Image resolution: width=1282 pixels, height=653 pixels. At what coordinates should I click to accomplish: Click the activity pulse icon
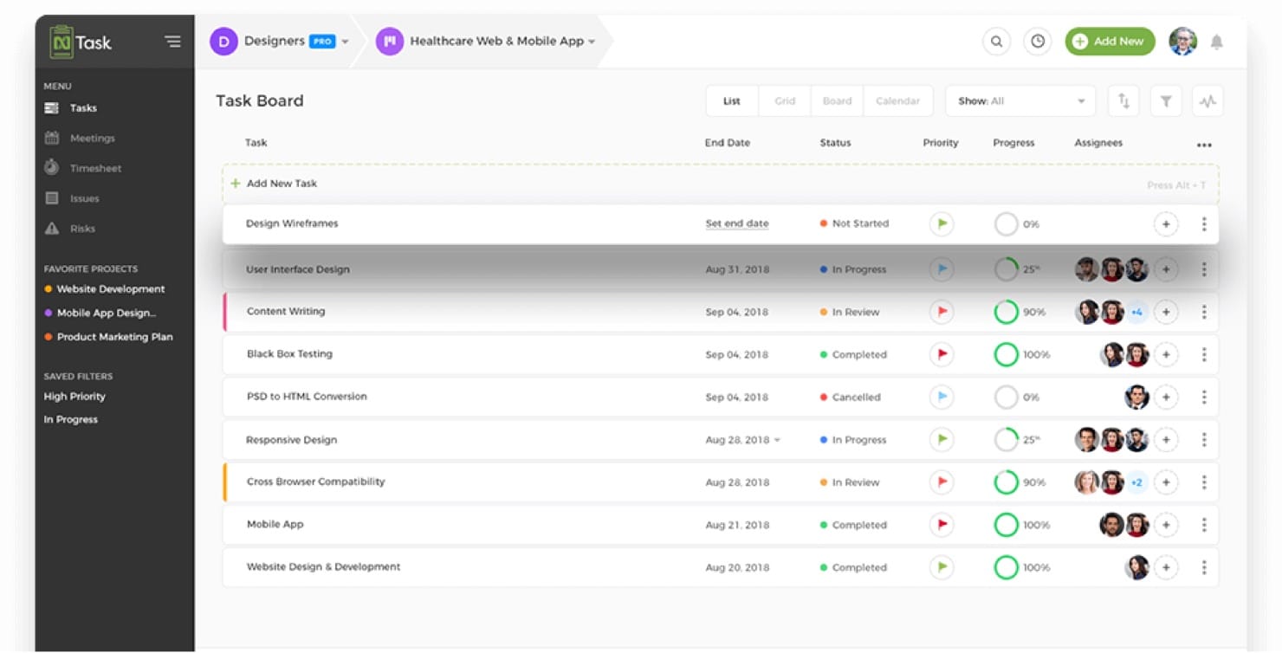pos(1208,101)
